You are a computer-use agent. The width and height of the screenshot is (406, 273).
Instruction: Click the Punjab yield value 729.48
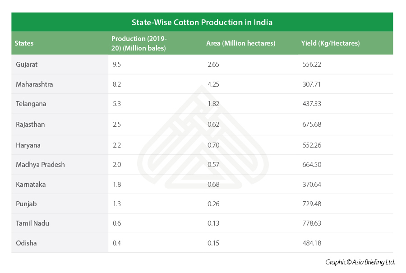point(312,204)
